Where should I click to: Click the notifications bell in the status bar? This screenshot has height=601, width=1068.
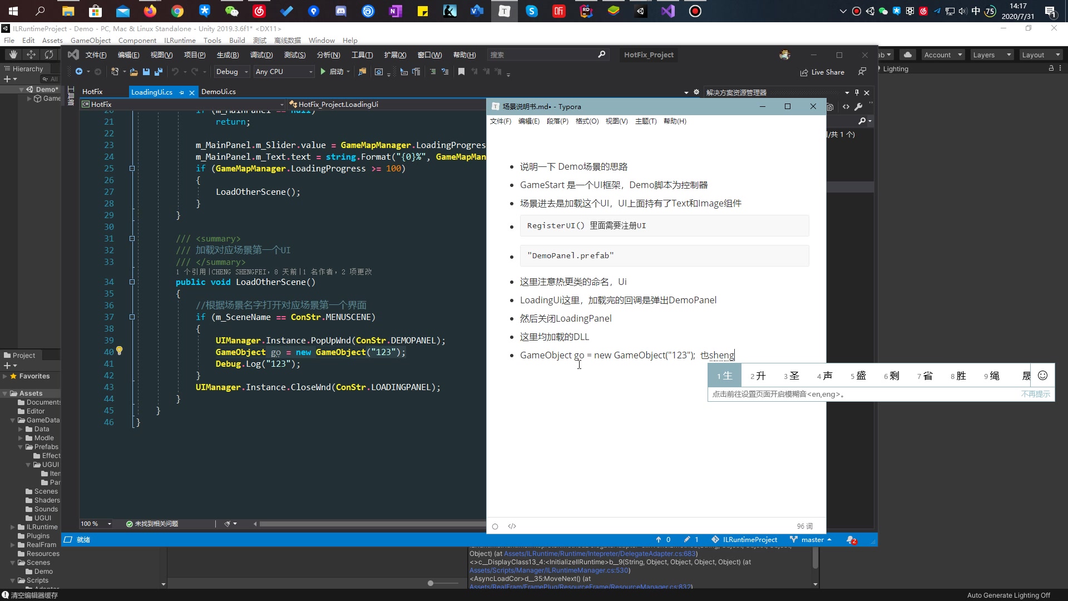point(851,539)
